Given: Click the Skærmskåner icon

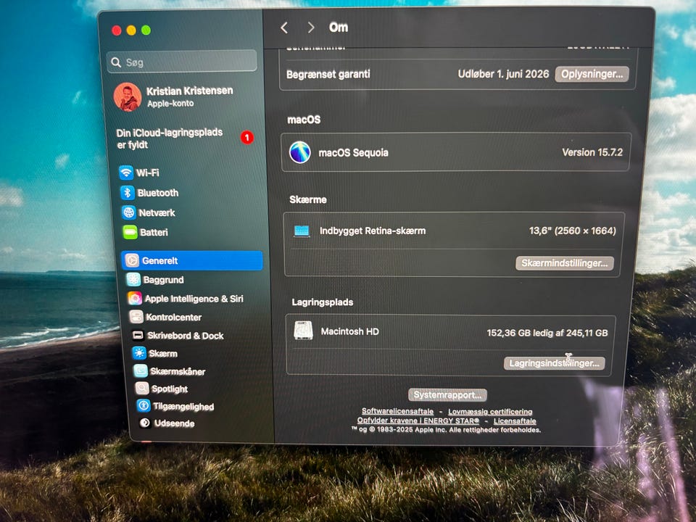Looking at the screenshot, I should click(140, 371).
